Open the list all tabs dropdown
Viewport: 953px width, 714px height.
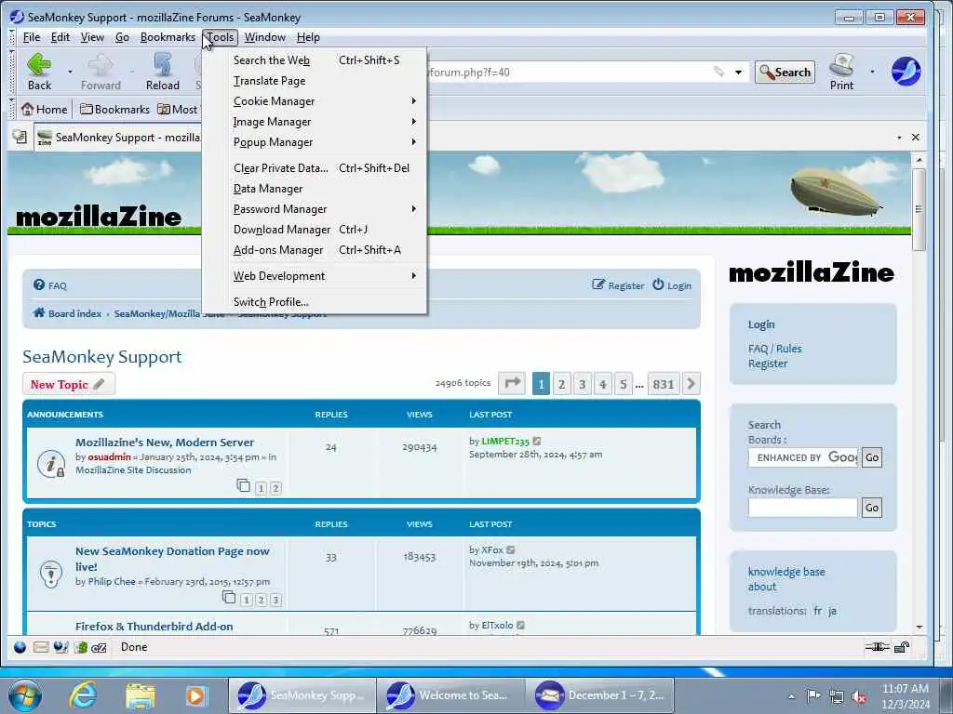(900, 138)
